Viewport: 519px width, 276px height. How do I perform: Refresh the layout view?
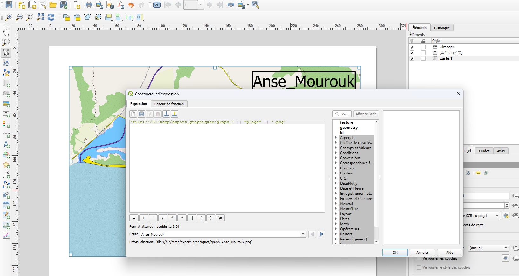click(x=51, y=17)
